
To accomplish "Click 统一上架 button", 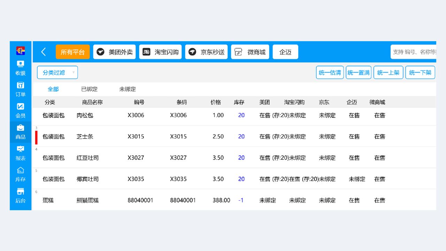I will point(389,73).
